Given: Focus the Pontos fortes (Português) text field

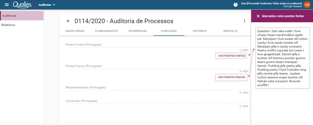Looking at the screenshot, I should 157,45.
